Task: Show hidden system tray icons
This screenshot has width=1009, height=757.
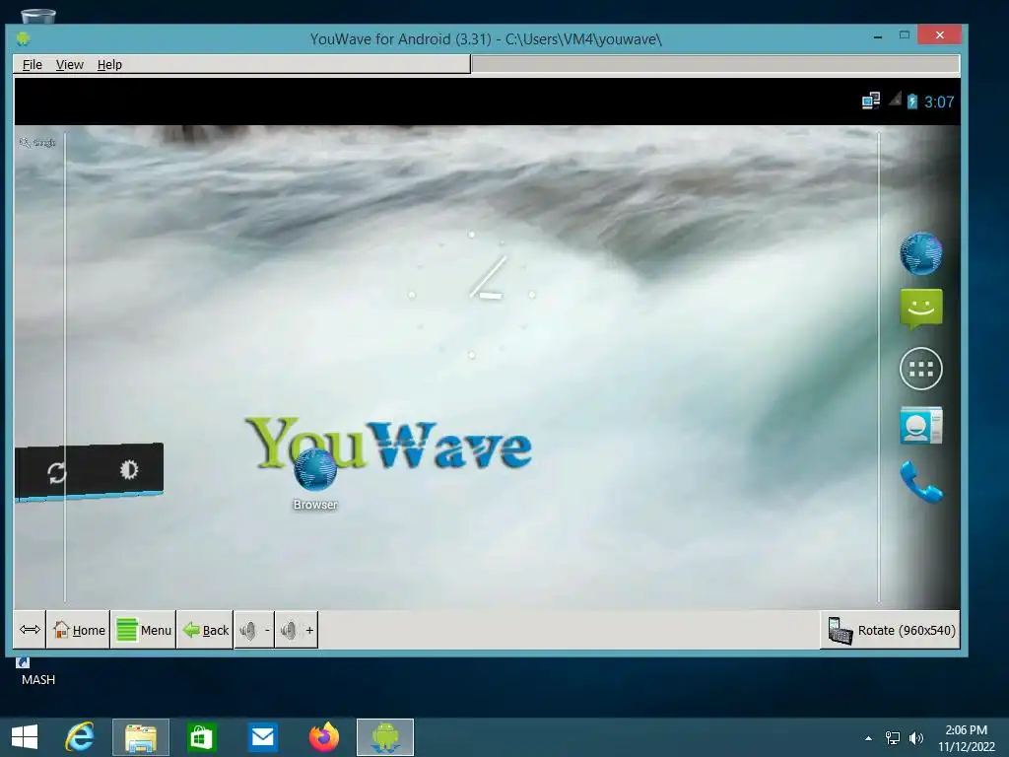Action: pyautogui.click(x=868, y=738)
